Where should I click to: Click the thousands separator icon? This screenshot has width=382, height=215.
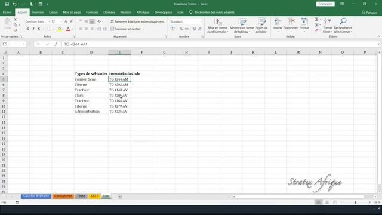tap(187, 29)
